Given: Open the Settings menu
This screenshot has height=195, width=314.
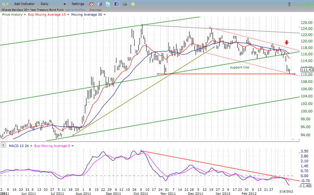Looking at the screenshot, I should pos(78,4).
